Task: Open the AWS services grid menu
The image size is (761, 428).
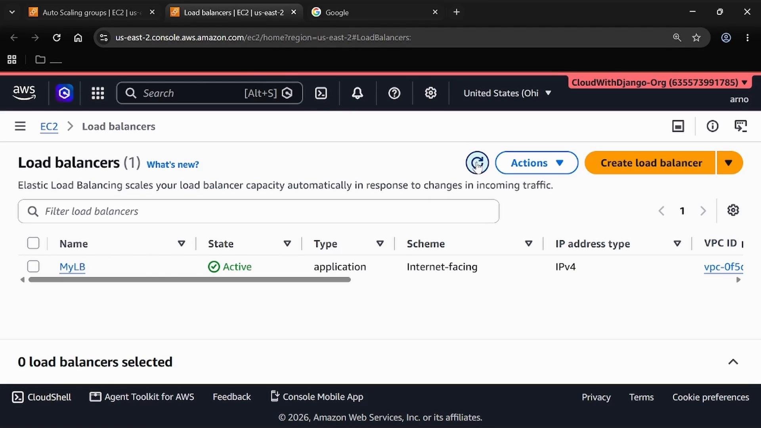Action: click(x=98, y=93)
